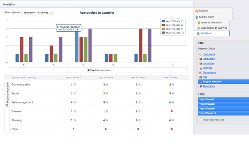249x150 pixels.
Task: Click the Thinking row label
Action: [x=17, y=120]
